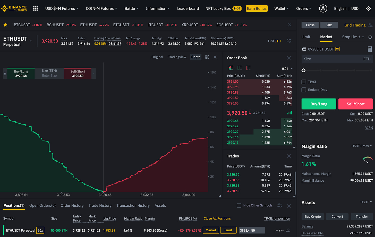
Task: Click the order size slider handle
Action: pos(303,70)
